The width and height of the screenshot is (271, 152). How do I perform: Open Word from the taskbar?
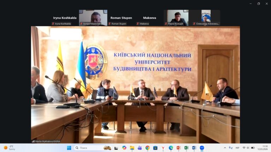(x=194, y=148)
